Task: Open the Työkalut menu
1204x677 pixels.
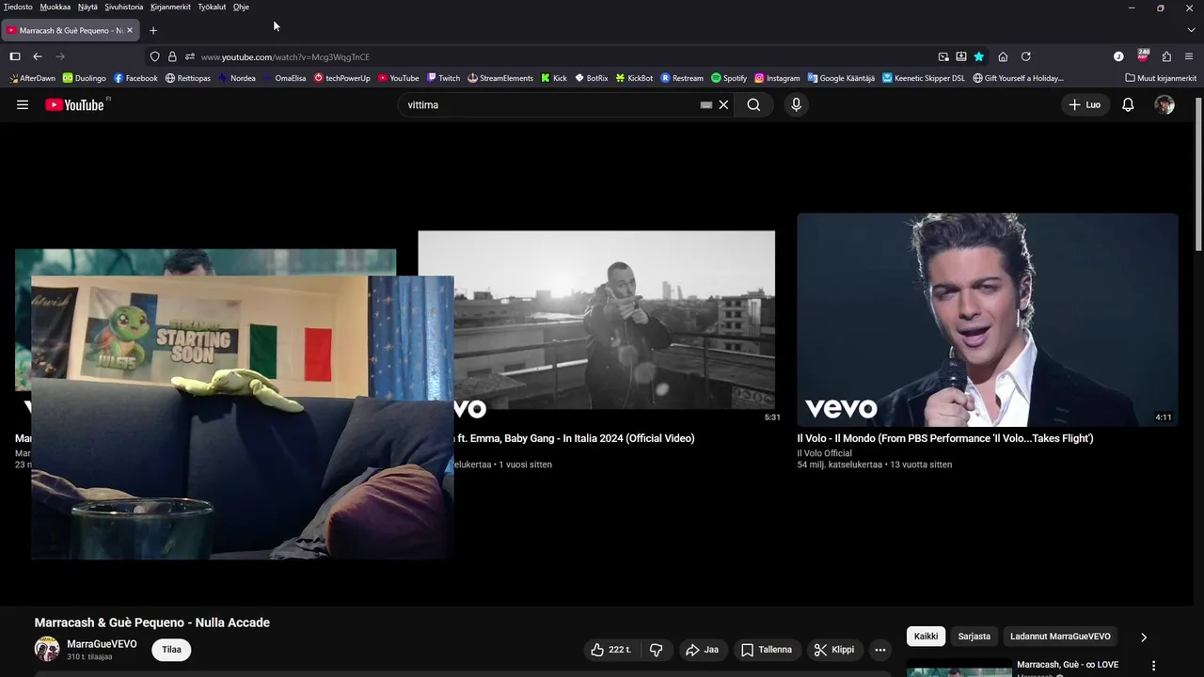Action: click(x=212, y=7)
